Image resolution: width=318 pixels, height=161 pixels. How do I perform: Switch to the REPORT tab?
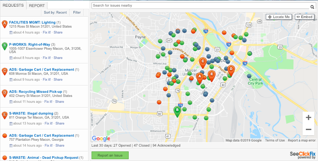(37, 6)
